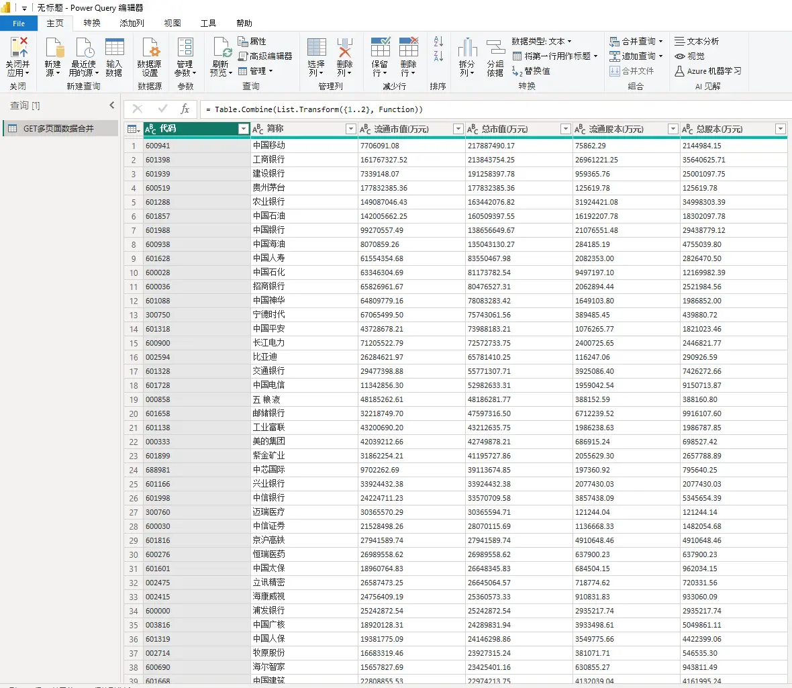
Task: Switch to the 主页 (Home) tab
Action: tap(55, 23)
